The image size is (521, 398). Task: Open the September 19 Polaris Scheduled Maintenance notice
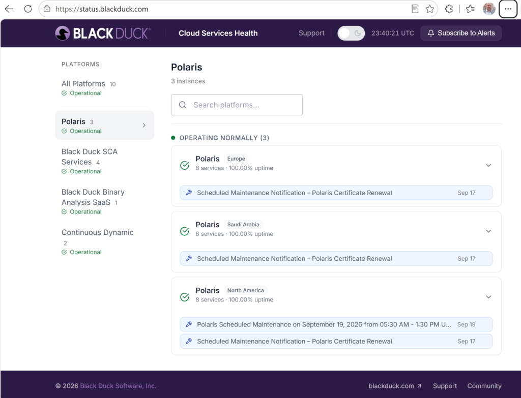336,324
